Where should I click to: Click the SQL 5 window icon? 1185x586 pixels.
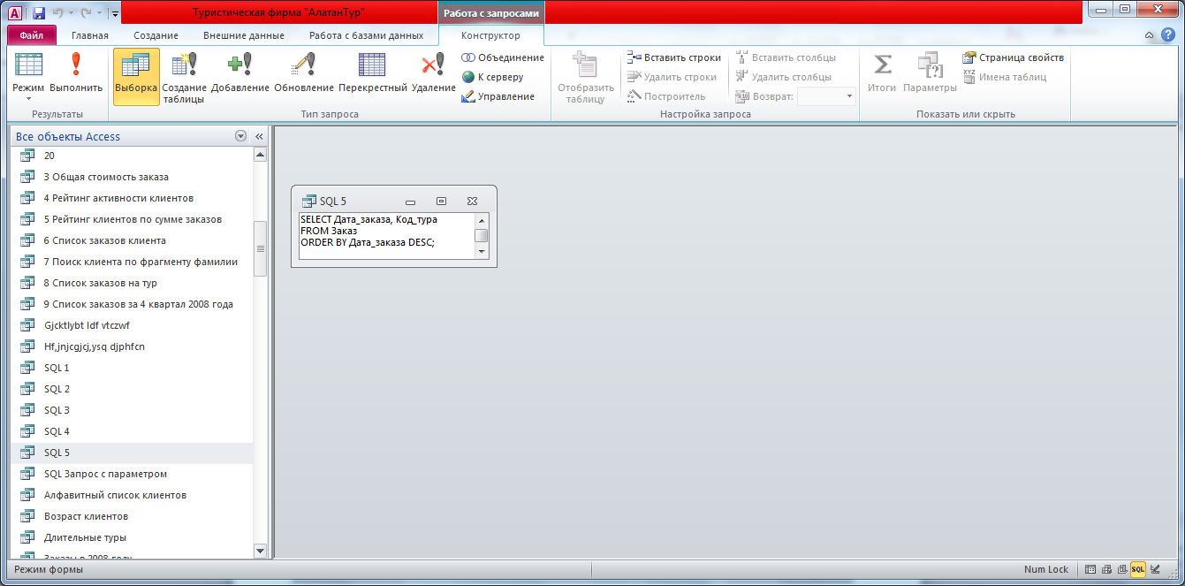(308, 201)
